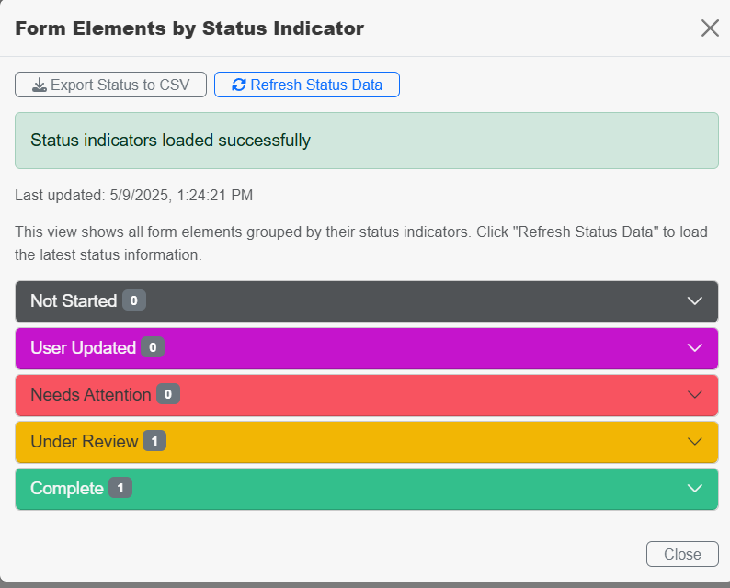Close the dialog with the X icon
Image resolution: width=730 pixels, height=588 pixels.
click(710, 28)
